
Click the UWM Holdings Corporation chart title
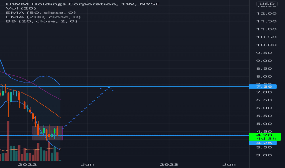(x=83, y=4)
